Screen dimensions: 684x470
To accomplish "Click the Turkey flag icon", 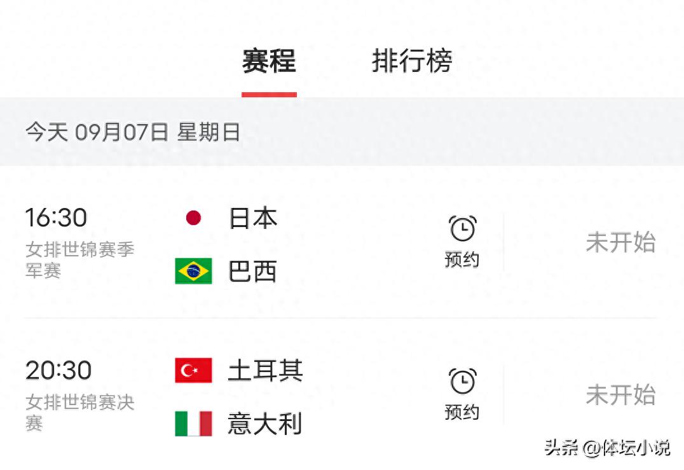I will pos(193,370).
